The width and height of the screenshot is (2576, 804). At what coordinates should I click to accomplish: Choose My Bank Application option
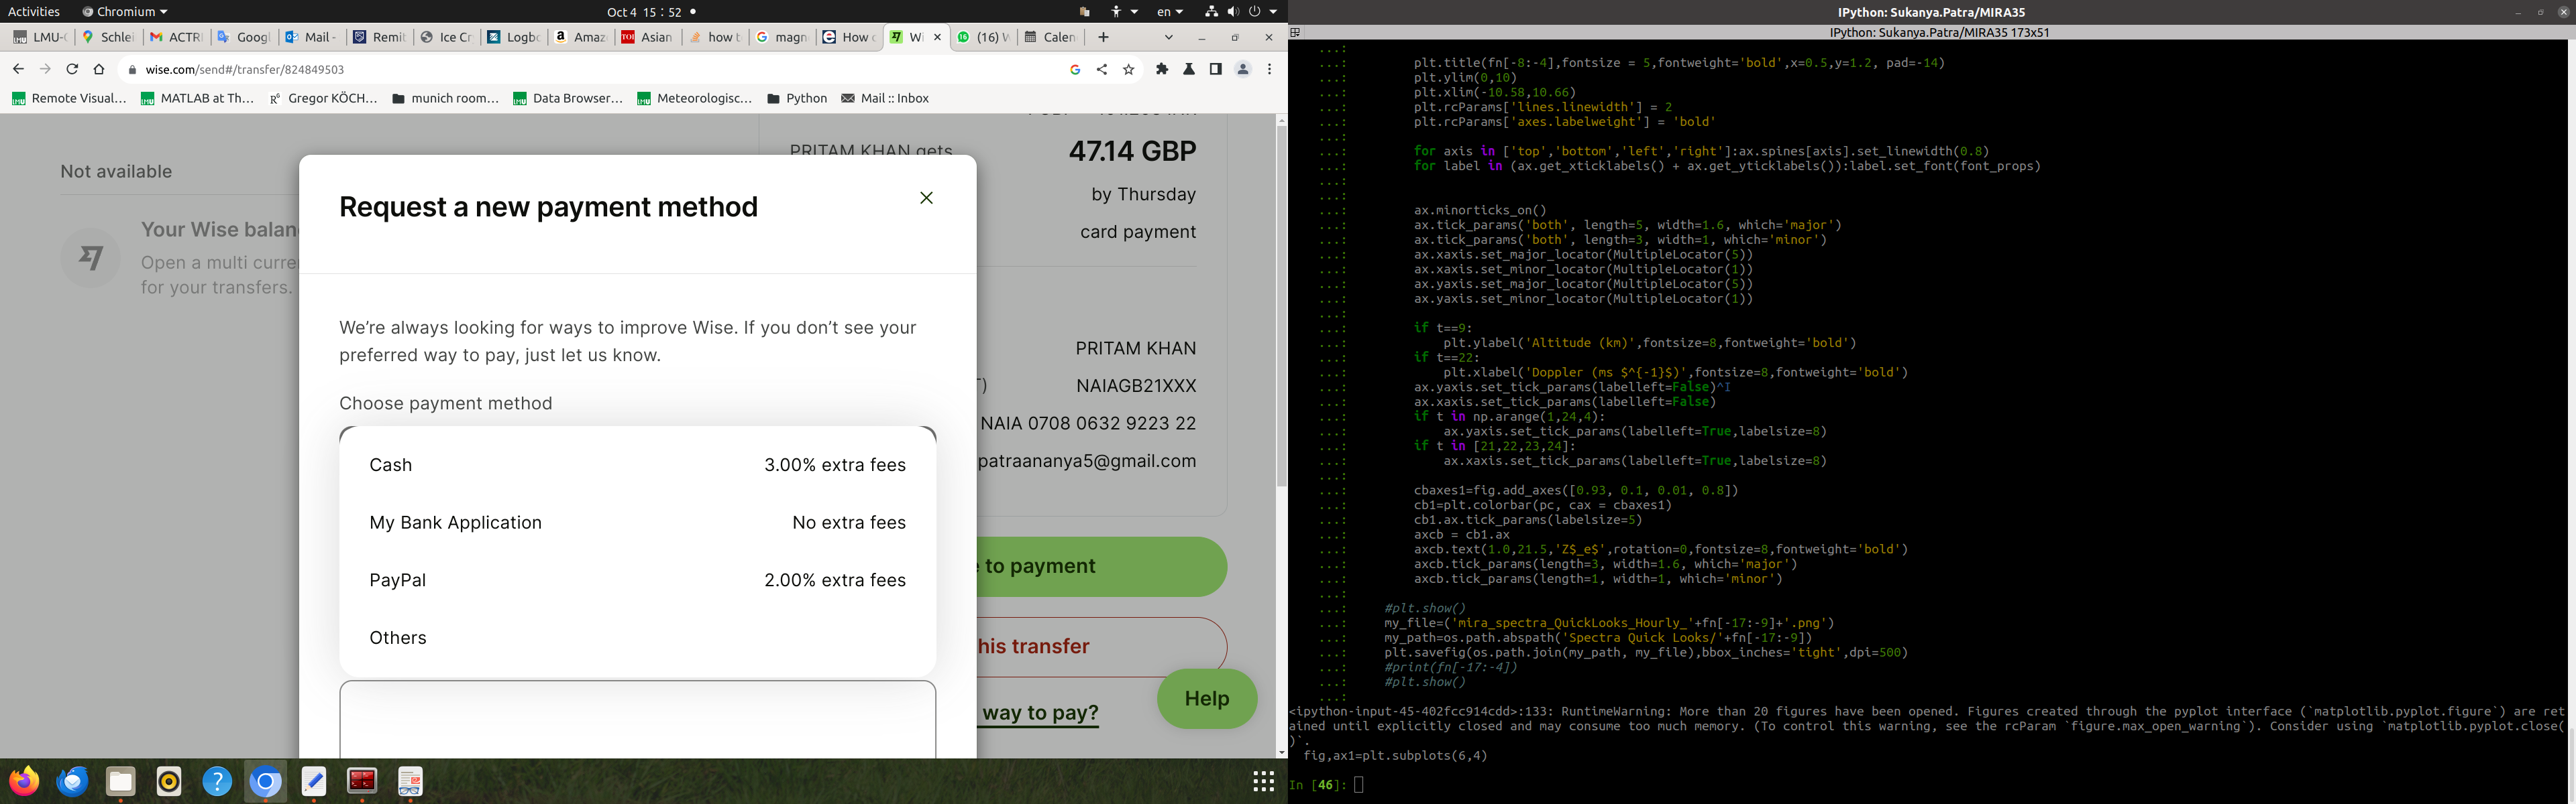tap(637, 523)
